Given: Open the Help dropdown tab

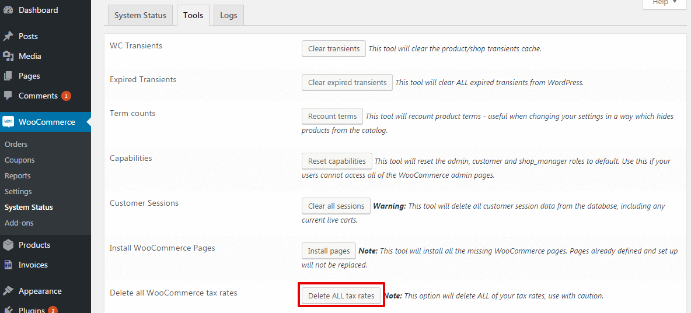Looking at the screenshot, I should click(665, 3).
